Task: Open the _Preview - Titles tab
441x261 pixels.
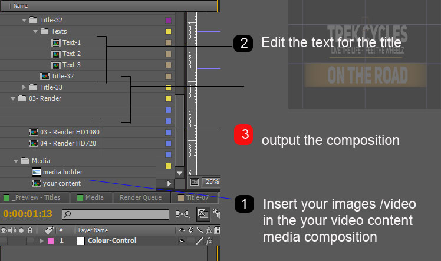Action: (36, 198)
